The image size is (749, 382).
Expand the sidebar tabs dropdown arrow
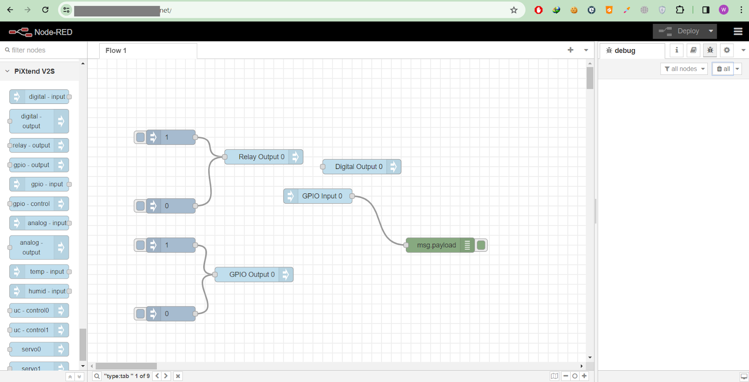[x=743, y=50]
